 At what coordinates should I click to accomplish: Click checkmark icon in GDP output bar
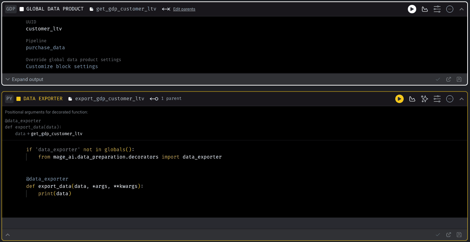pyautogui.click(x=438, y=79)
